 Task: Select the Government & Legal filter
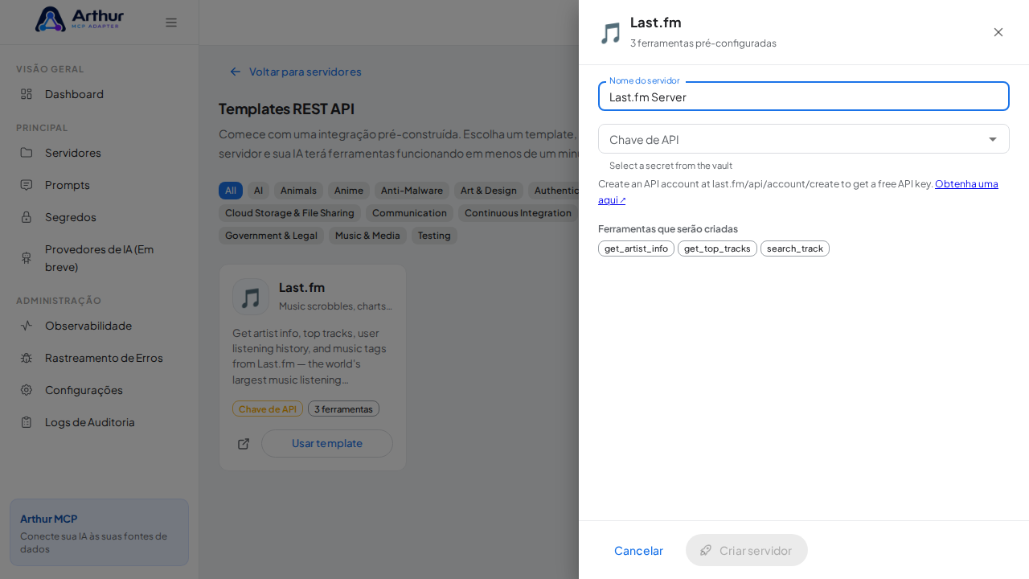click(x=271, y=236)
